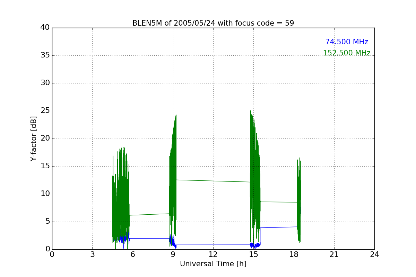Click the y-axis tick label 35
Image resolution: width=416 pixels, height=277 pixels.
pyautogui.click(x=45, y=55)
